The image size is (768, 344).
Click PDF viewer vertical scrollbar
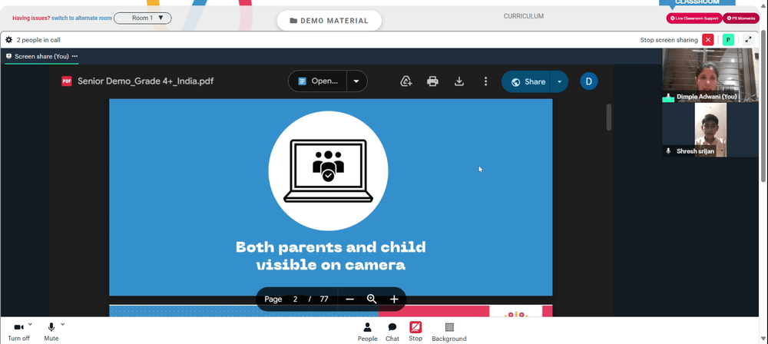pyautogui.click(x=609, y=117)
